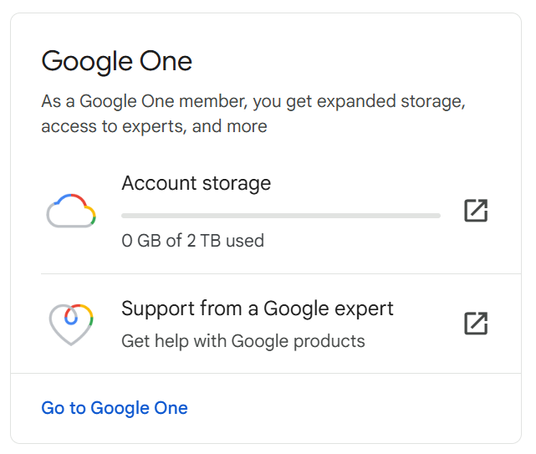
Task: Click the Google One card heading
Action: pyautogui.click(x=116, y=61)
